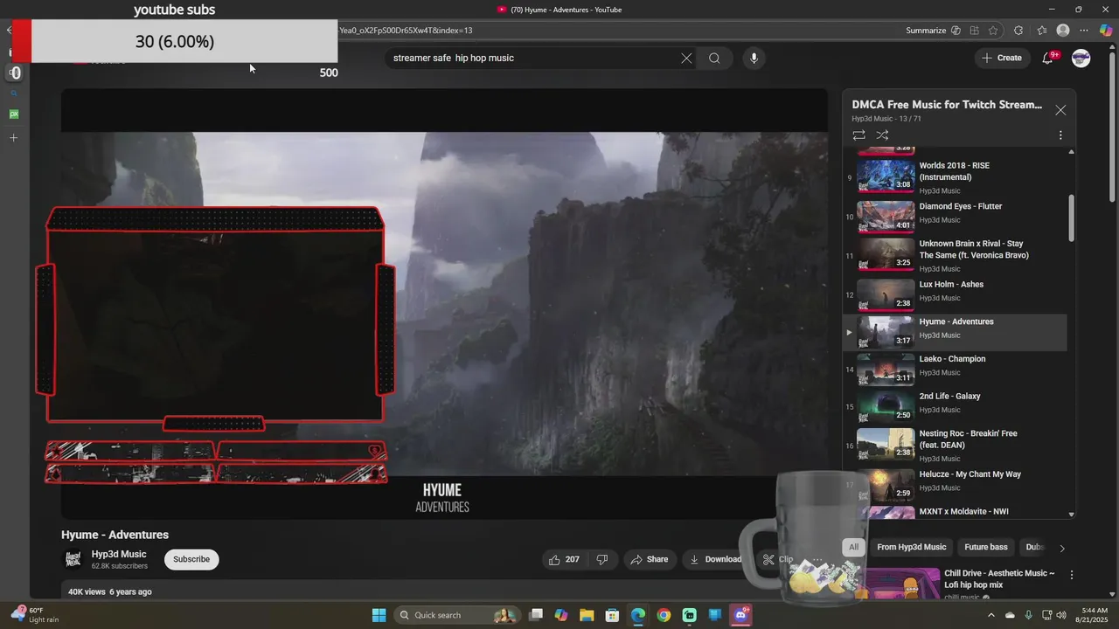Open the Copilot sidebar icon
The width and height of the screenshot is (1119, 629).
[1106, 31]
